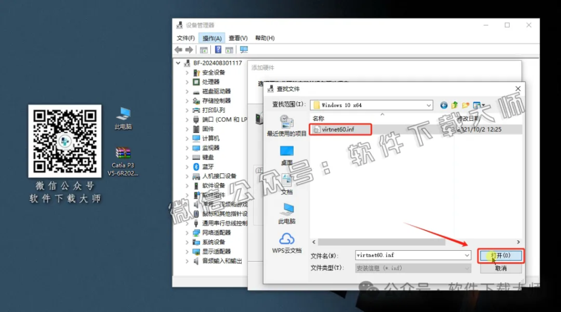
Task: Sort files by the 名称 column header
Action: pyautogui.click(x=318, y=118)
